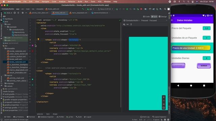Viewport: 216px width, 121px height.
Task: Open the Apple menu
Action: pos(4,2)
